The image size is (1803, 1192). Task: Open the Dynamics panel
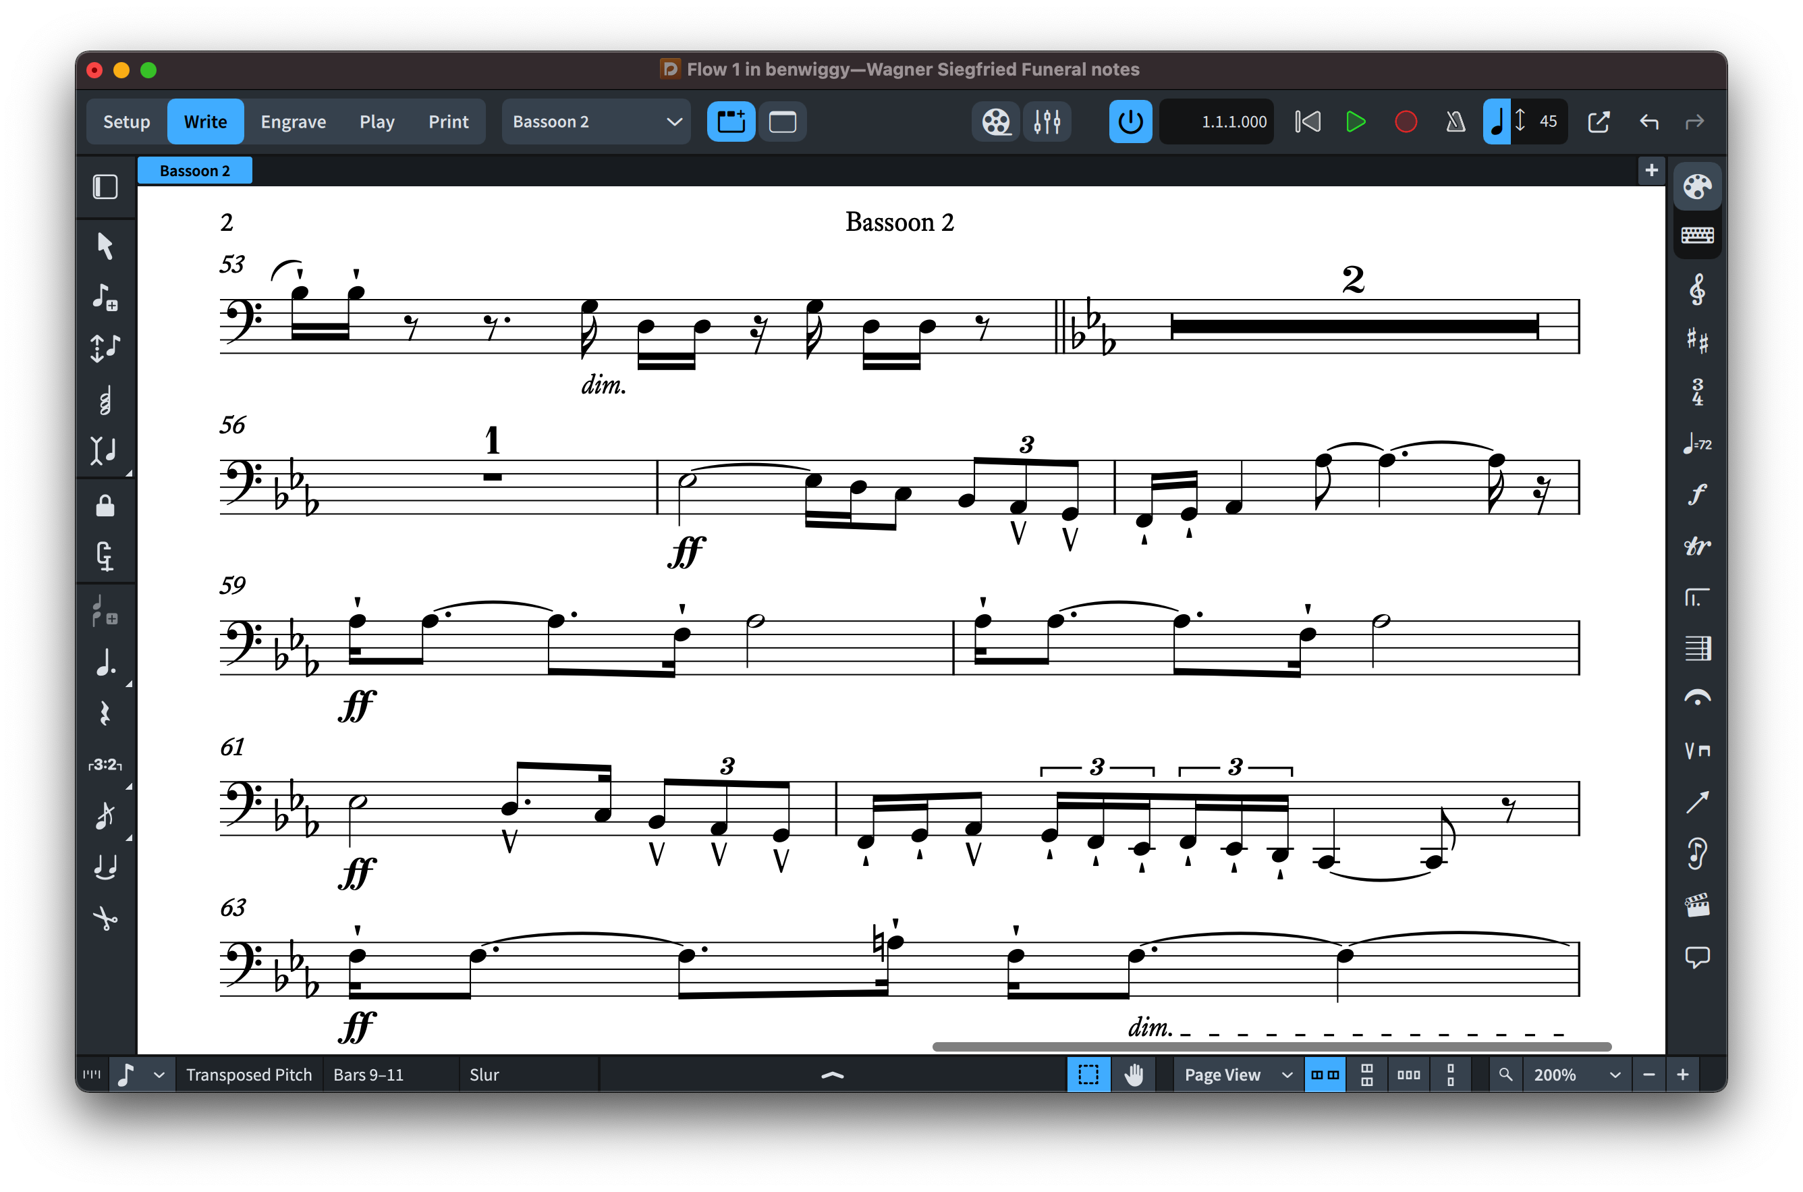(1696, 494)
